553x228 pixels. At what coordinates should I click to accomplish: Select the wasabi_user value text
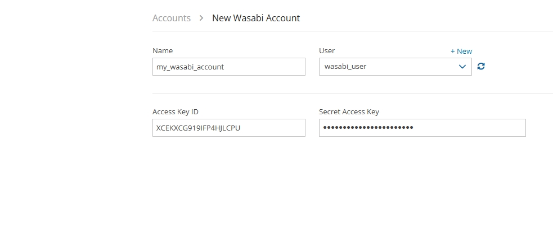(x=345, y=67)
